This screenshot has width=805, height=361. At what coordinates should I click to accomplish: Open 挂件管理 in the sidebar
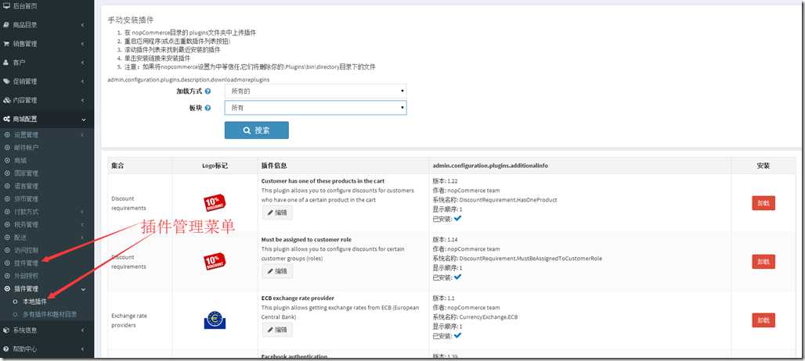coord(26,263)
